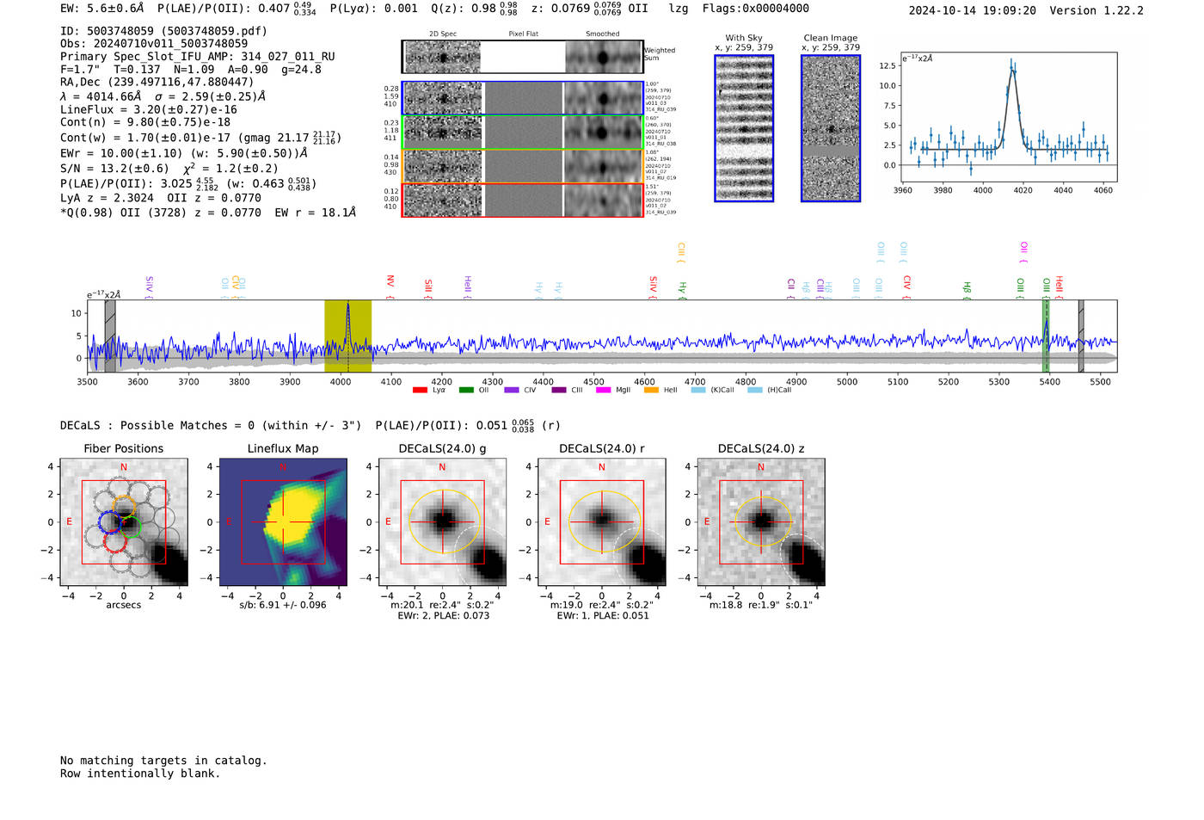This screenshot has width=1204, height=820.
Task: Open the Gaussian emission line fit plot
Action: 1009,117
